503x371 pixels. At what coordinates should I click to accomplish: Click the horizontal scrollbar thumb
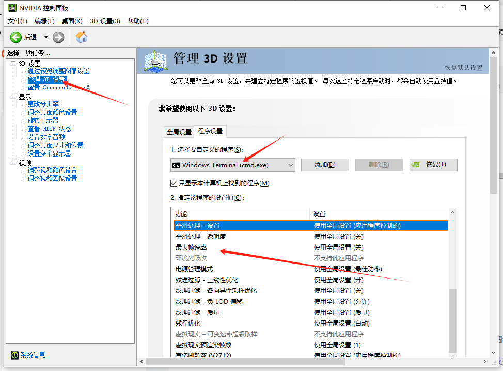pyautogui.click(x=246, y=362)
